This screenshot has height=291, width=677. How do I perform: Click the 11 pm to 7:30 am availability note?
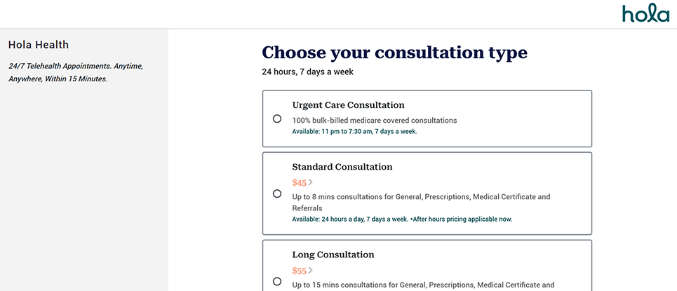354,131
